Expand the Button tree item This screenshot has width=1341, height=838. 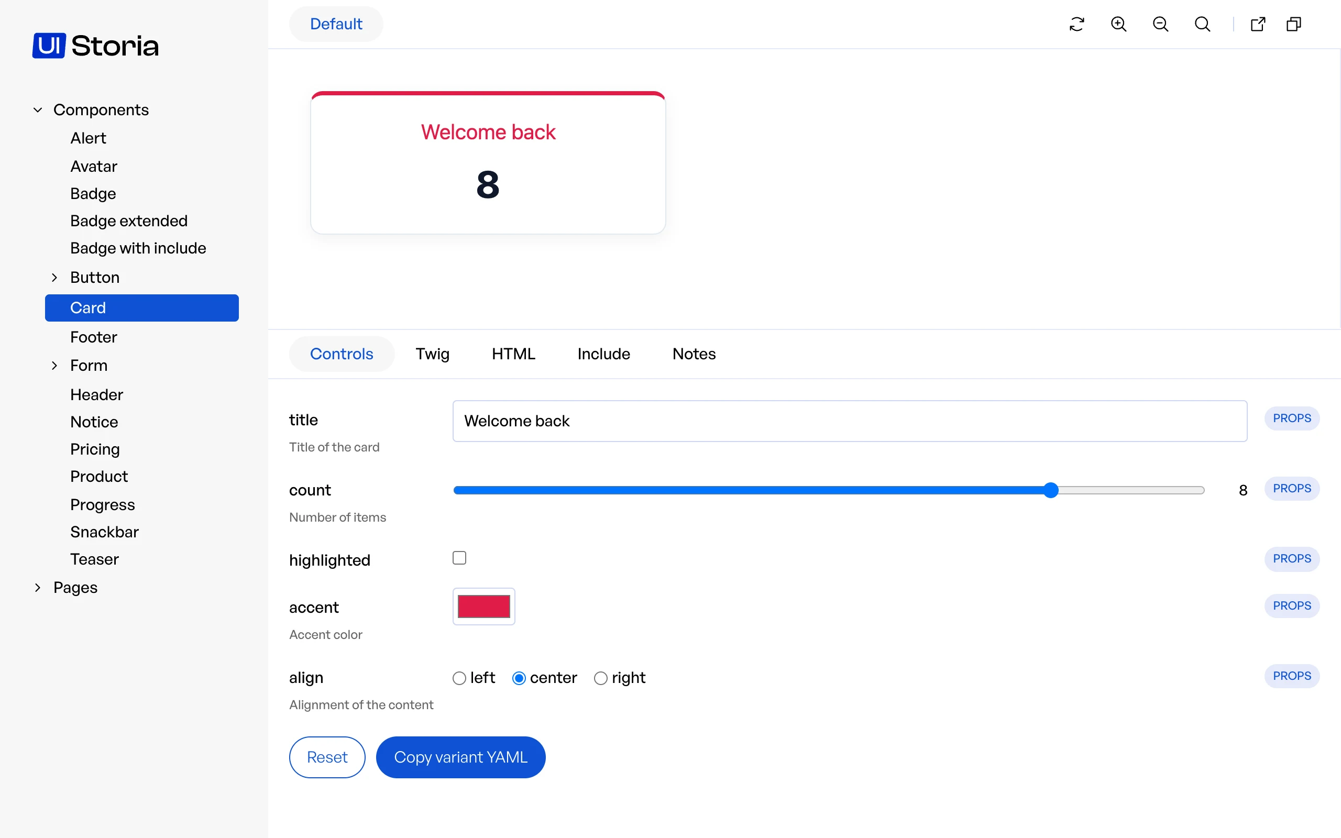click(x=54, y=277)
